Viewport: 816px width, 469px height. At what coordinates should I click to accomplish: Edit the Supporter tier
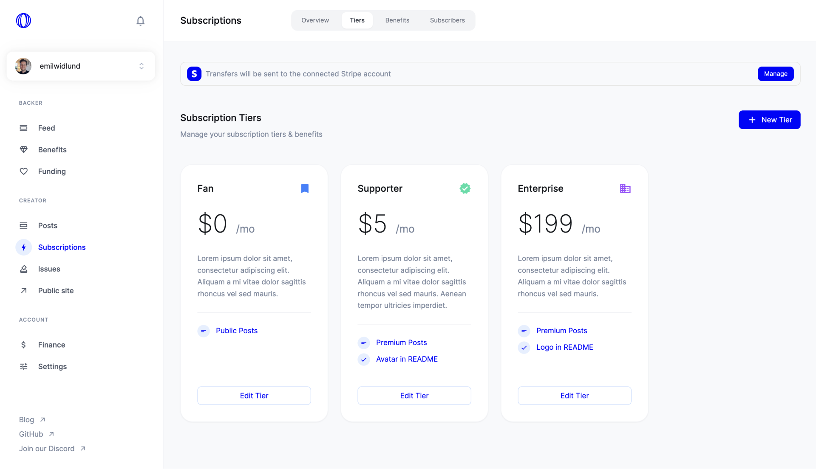point(414,396)
